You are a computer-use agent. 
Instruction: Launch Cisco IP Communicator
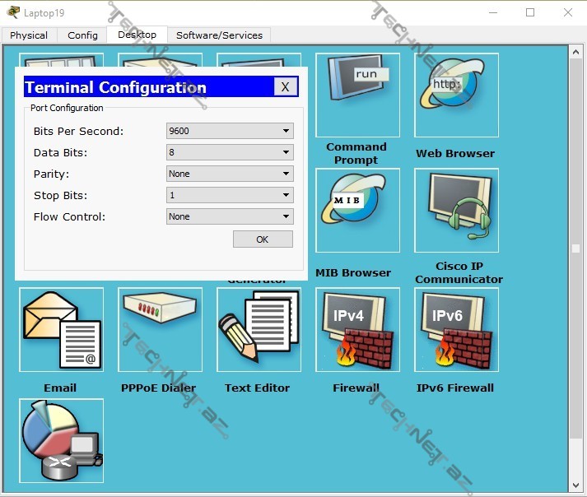click(456, 211)
